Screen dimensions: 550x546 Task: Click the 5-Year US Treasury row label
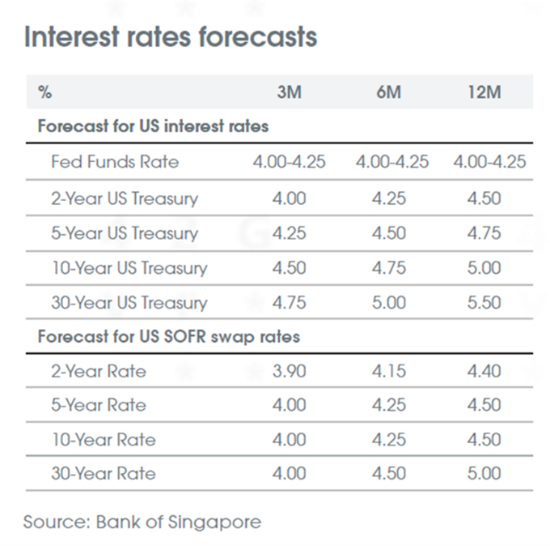(124, 233)
